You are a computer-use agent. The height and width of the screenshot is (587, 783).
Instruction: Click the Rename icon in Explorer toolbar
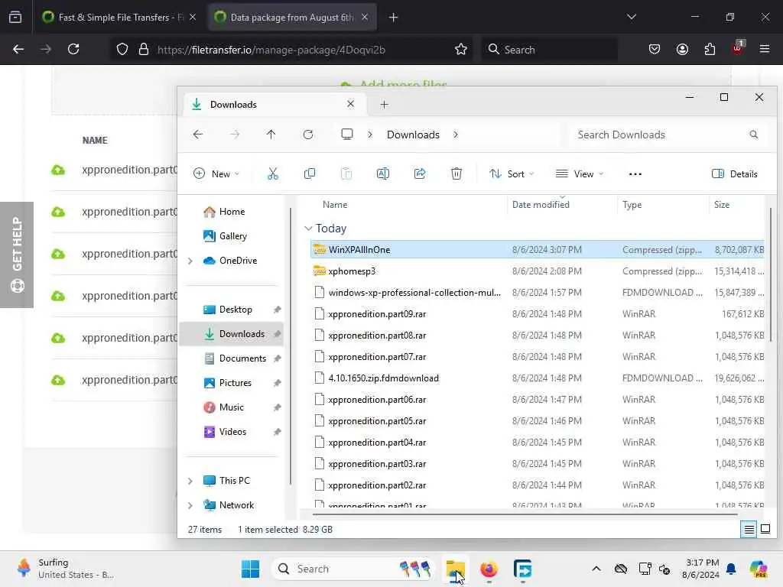point(383,174)
